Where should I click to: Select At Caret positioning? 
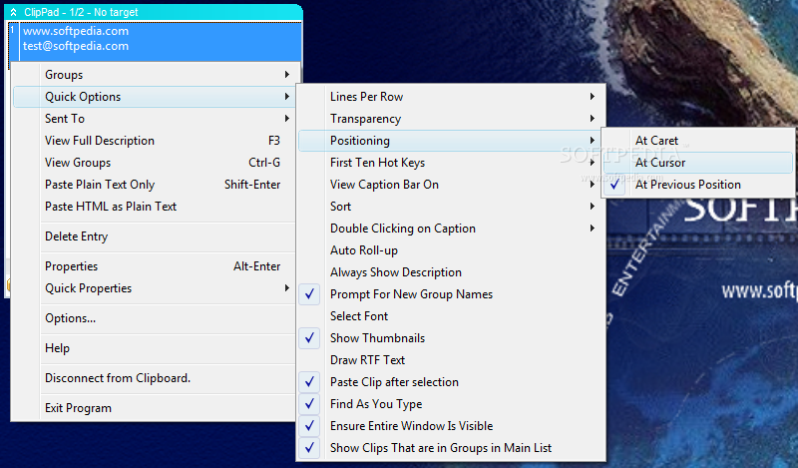pos(698,141)
